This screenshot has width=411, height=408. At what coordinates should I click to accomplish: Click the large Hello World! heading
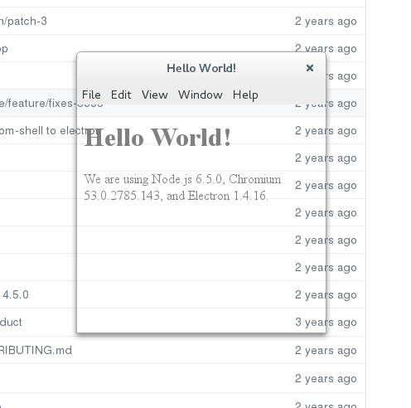click(x=157, y=138)
